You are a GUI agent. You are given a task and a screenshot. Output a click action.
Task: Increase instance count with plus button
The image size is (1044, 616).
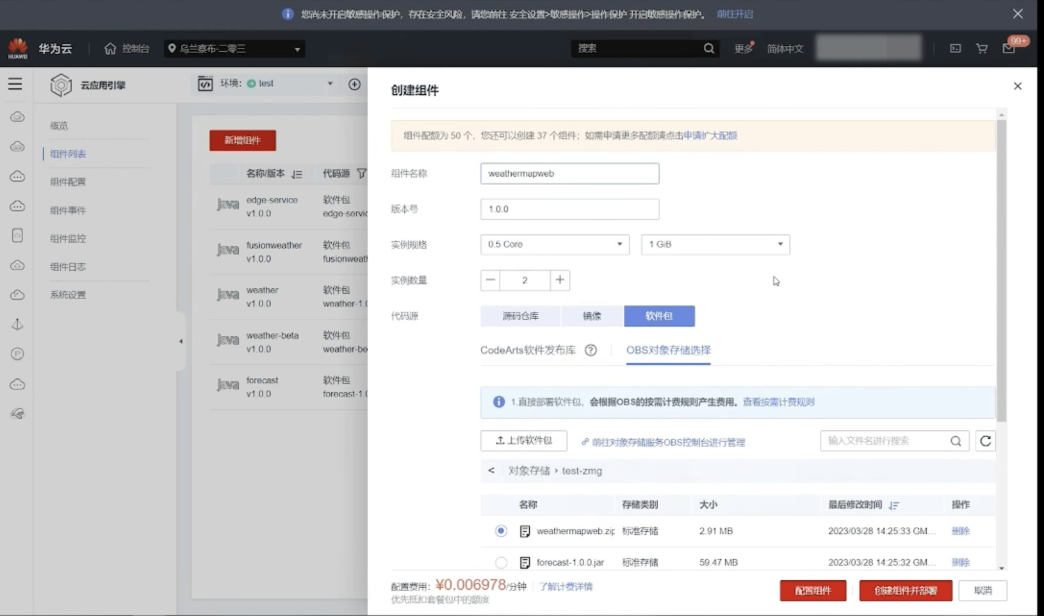pos(560,280)
